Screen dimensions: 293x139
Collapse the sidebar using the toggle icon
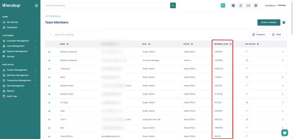click(36, 5)
